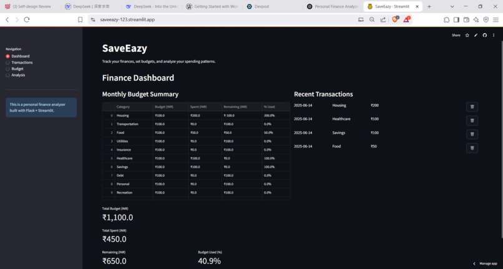
Task: Sort table by % Used header
Action: click(x=276, y=106)
